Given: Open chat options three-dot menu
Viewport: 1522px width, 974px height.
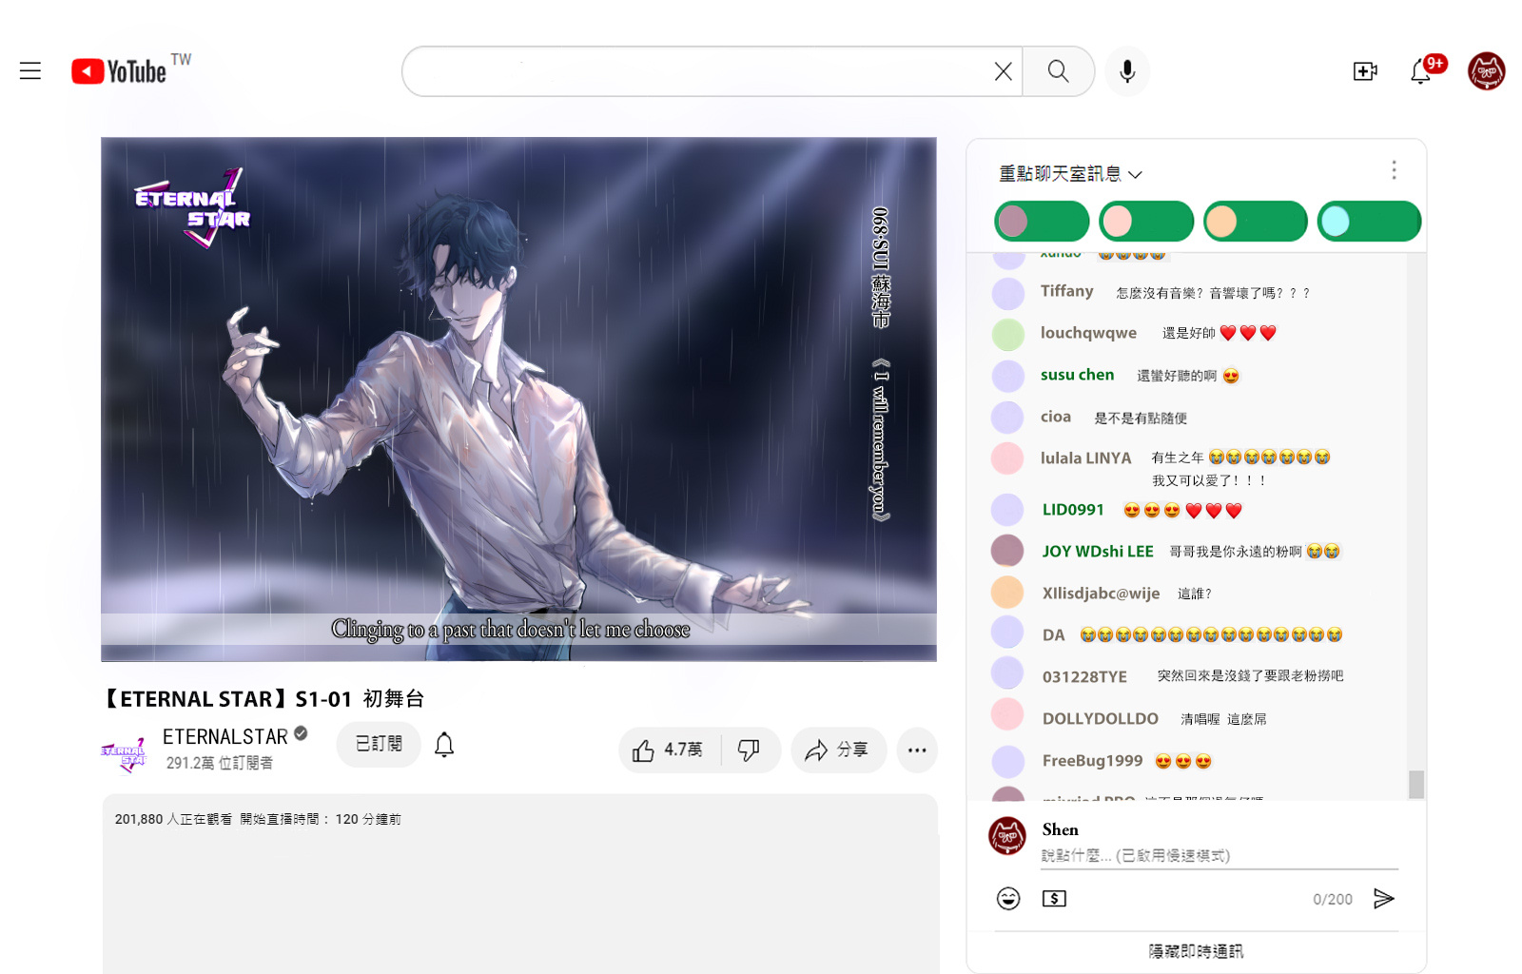Looking at the screenshot, I should click(1394, 170).
